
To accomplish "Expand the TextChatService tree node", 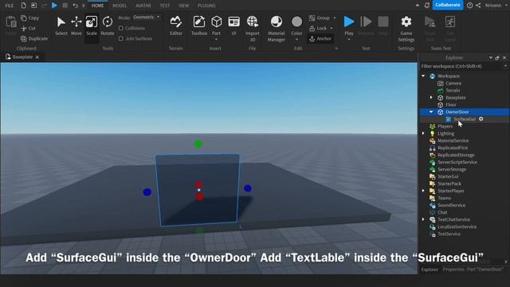I will coord(423,219).
